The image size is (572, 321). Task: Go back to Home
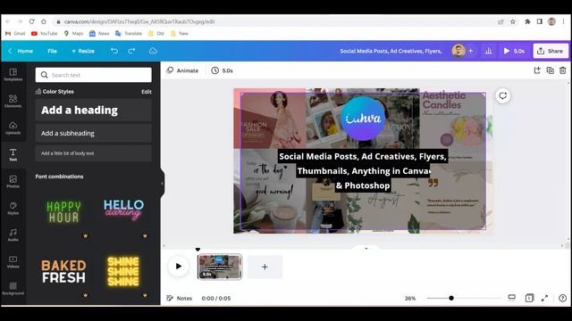21,51
